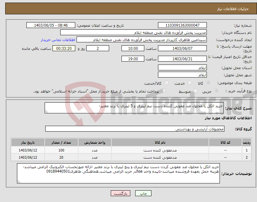Screen dimensions: 257x202
Task: Click the شهر محل تحویل field ایلام
Action: point(182,75)
